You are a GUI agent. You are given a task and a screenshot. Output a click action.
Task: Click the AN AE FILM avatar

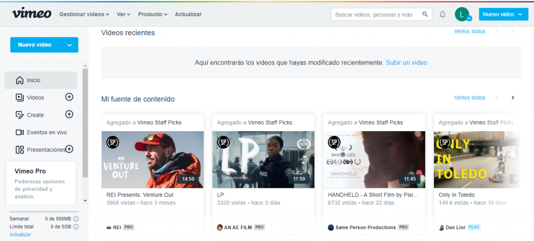click(220, 227)
